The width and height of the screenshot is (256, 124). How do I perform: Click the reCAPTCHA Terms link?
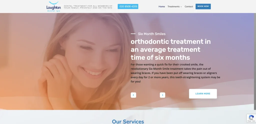pyautogui.click(x=253, y=121)
